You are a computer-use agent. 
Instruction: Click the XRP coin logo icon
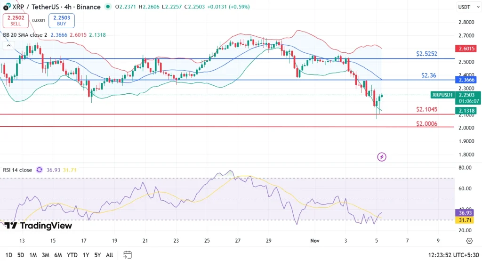[x=6, y=7]
